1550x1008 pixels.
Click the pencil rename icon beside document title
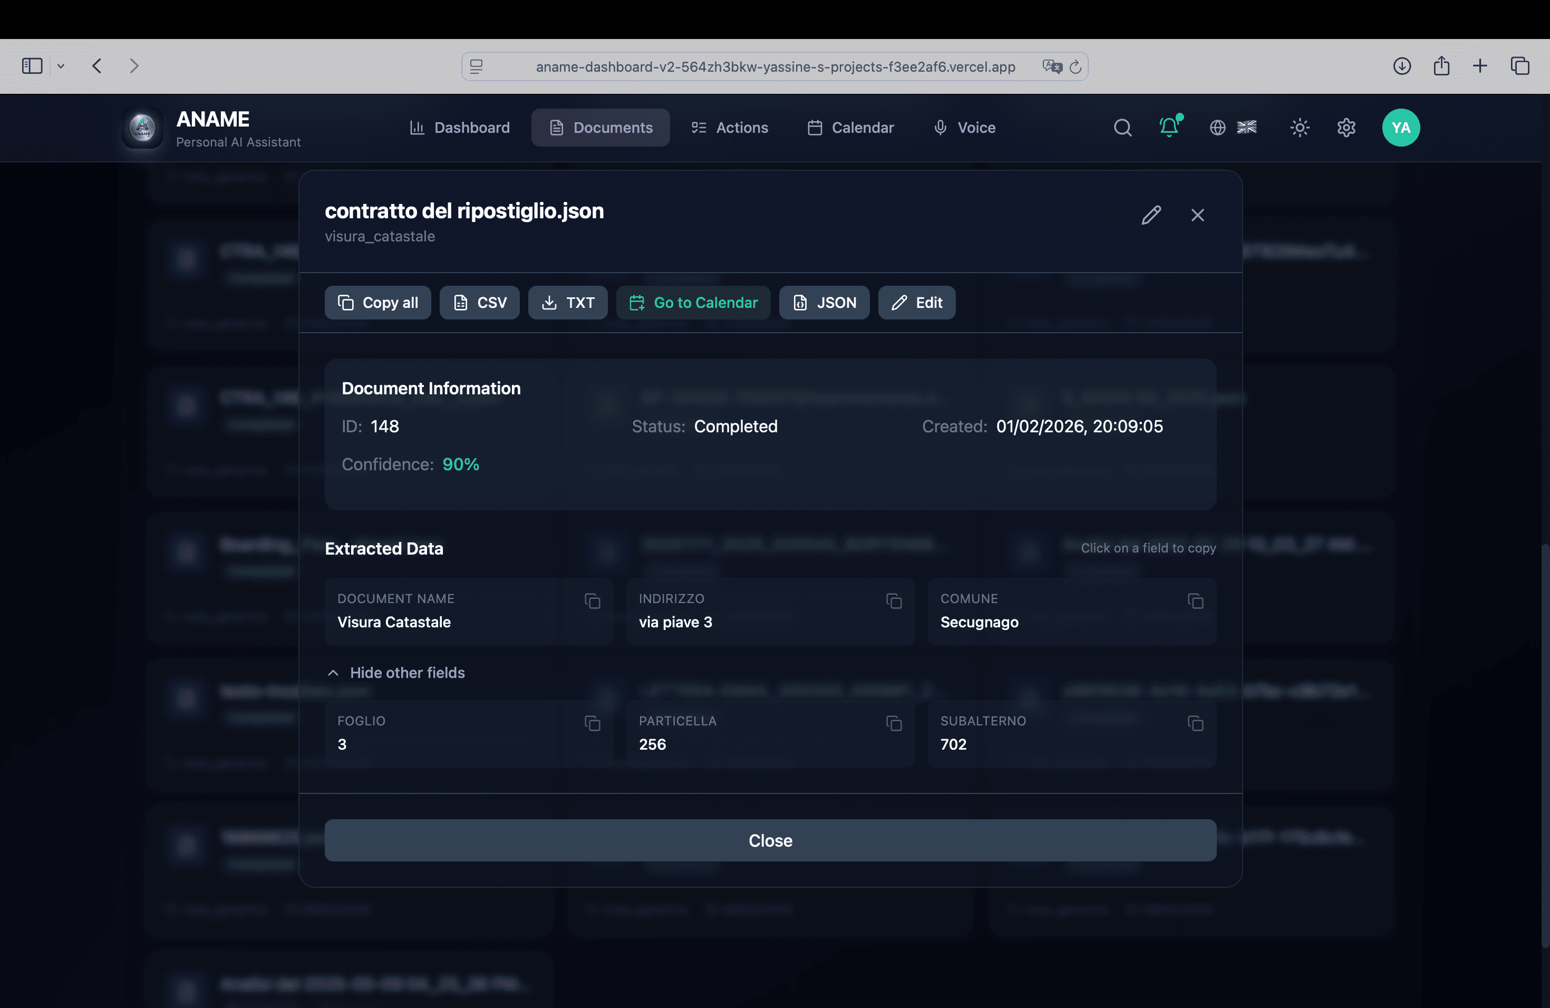pos(1151,215)
